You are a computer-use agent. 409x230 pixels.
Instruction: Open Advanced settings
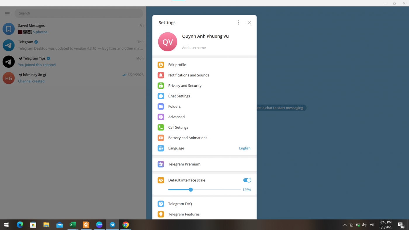pos(204,117)
